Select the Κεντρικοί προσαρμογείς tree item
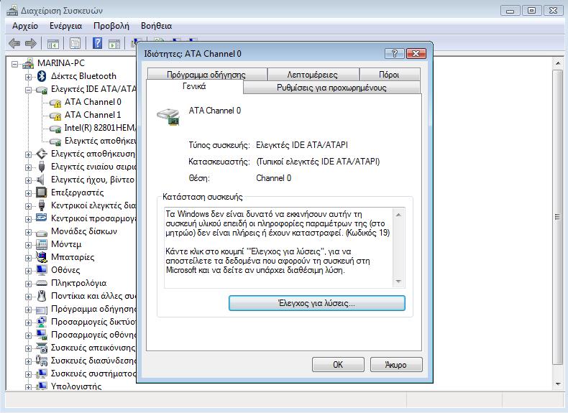 coord(93,218)
